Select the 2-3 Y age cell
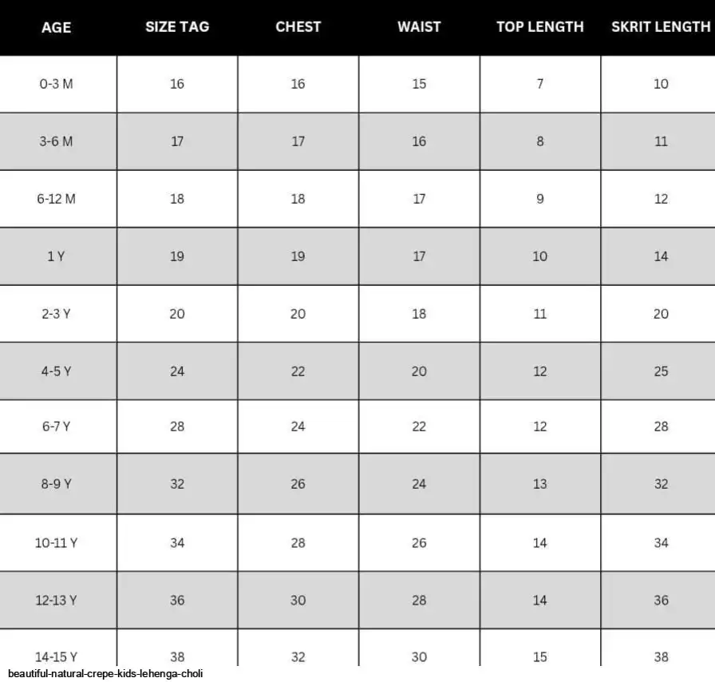715x682 pixels. click(x=56, y=314)
